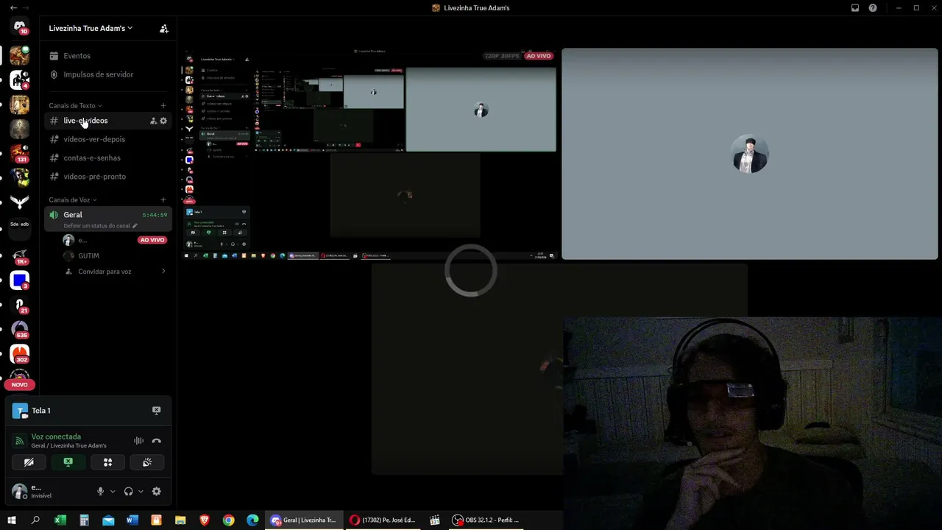Select user GUTIM in voice channel
Viewport: 942px width, 530px height.
tap(114, 255)
